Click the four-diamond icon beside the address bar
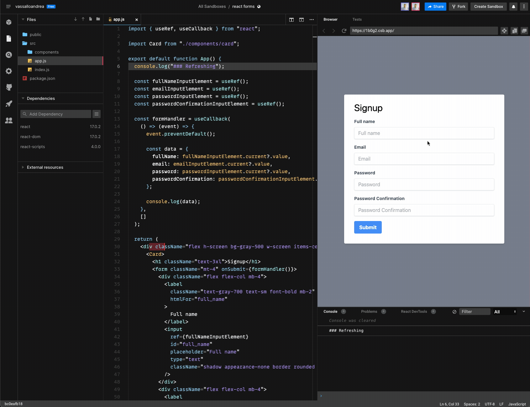Screen dimensions: 530x407 coord(504,31)
